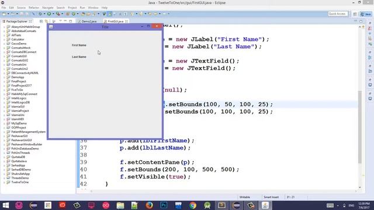Expand the Calculator project

pyautogui.click(x=4, y=40)
